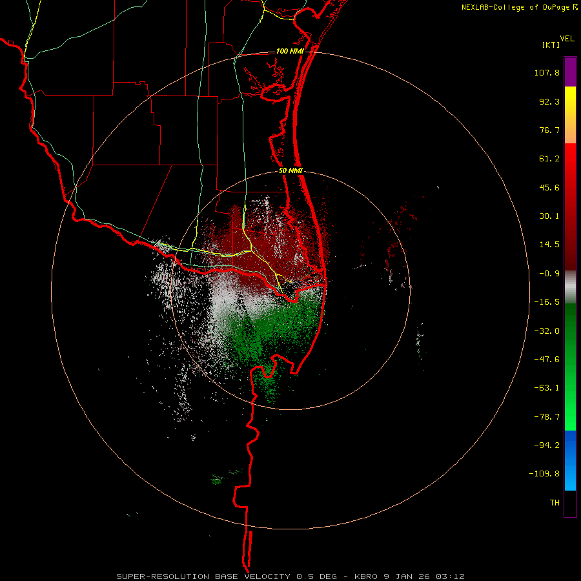This screenshot has width=581, height=581.
Task: Click the -109.8 legend value
Action: click(x=544, y=474)
